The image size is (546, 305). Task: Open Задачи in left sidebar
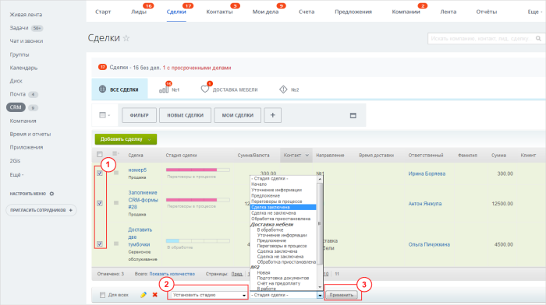click(19, 28)
